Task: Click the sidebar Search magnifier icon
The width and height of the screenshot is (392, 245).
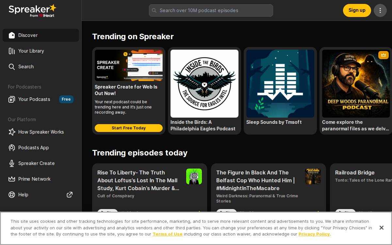Action: click(12, 67)
